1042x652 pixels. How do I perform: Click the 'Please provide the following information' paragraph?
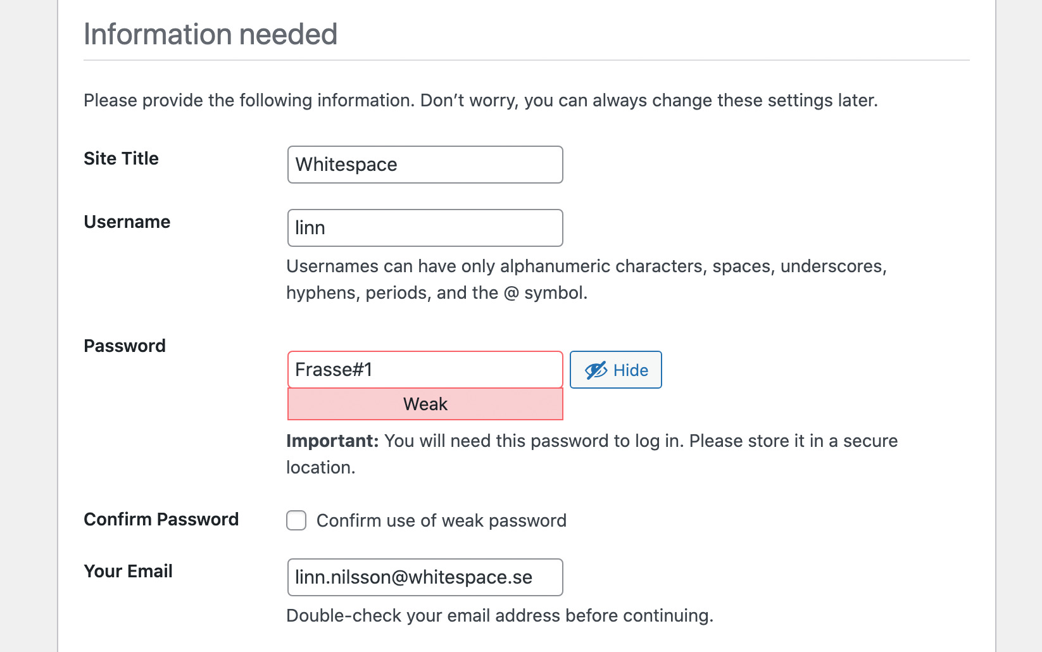click(x=480, y=100)
